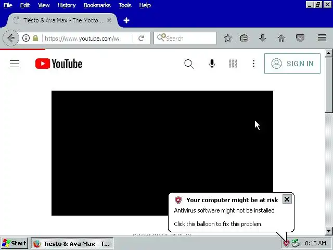
Task: Open the Downloads arrow icon
Action: pyautogui.click(x=263, y=38)
